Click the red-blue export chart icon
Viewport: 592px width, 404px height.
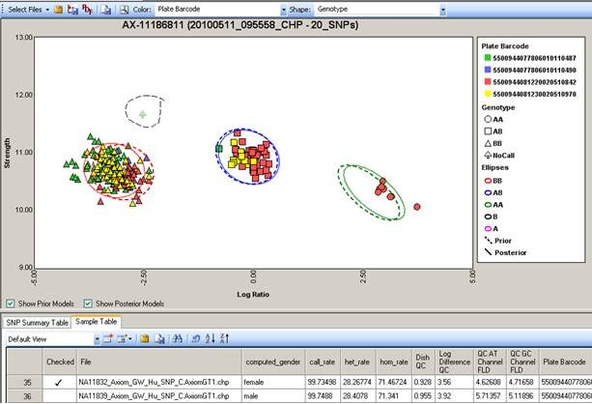(72, 10)
